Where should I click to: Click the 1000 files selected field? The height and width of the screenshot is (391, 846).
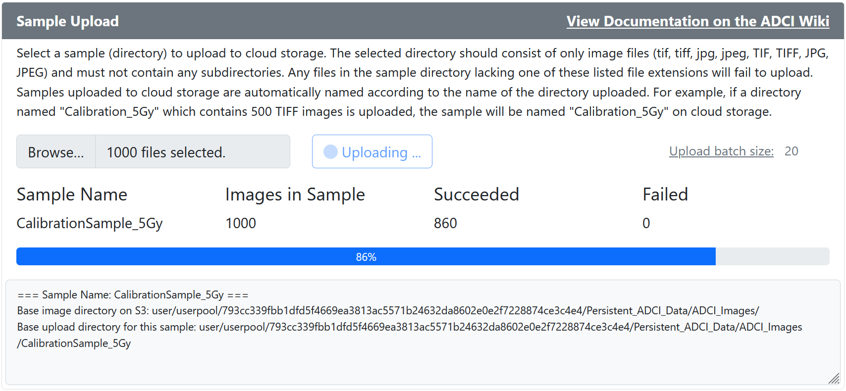coord(193,152)
